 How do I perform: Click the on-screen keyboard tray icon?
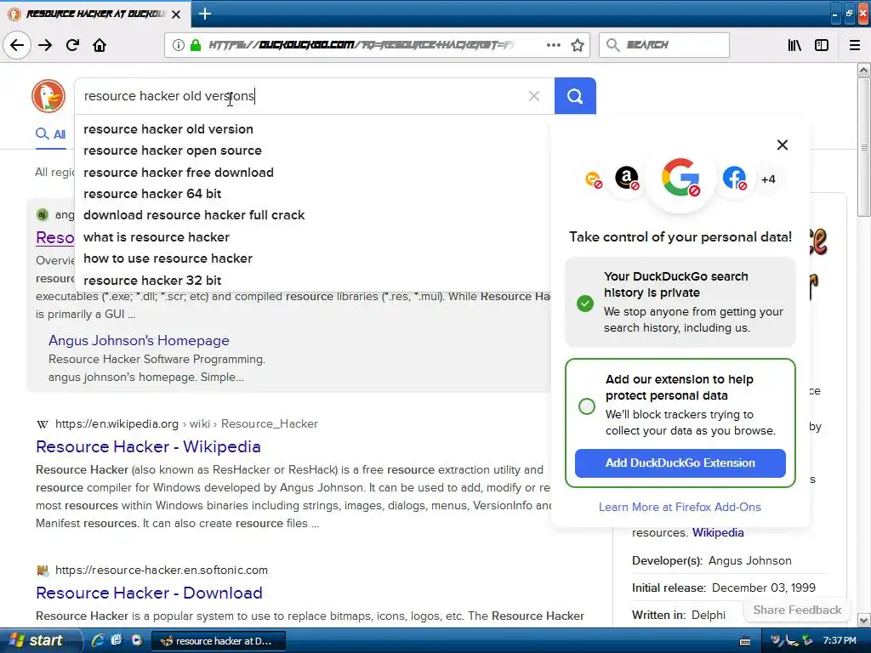pyautogui.click(x=745, y=641)
